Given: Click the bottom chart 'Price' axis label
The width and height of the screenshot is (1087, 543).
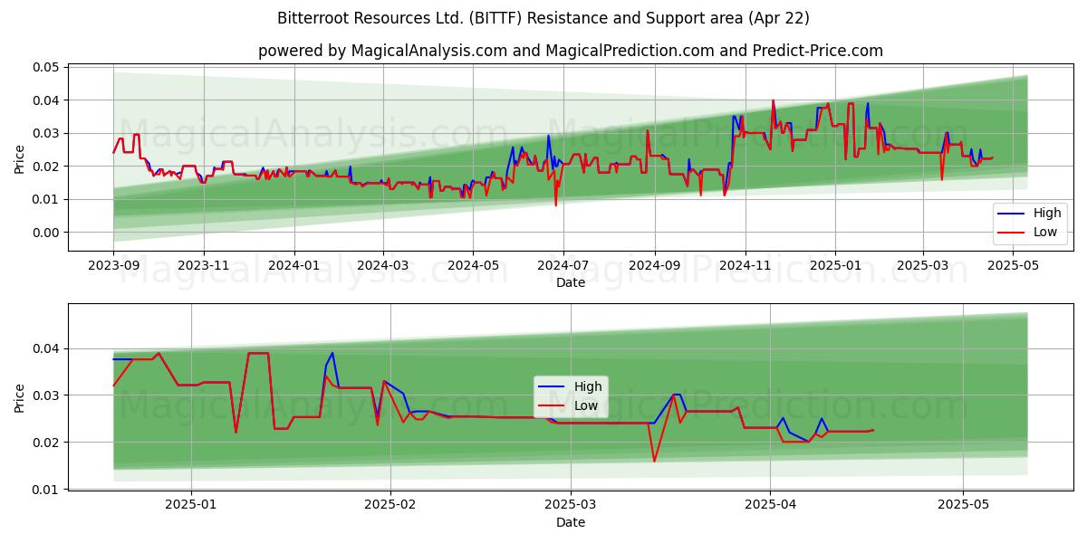Looking at the screenshot, I should (20, 398).
